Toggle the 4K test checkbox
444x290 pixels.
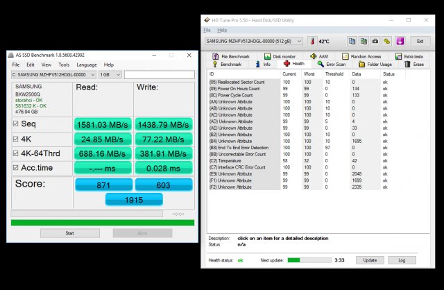click(15, 139)
